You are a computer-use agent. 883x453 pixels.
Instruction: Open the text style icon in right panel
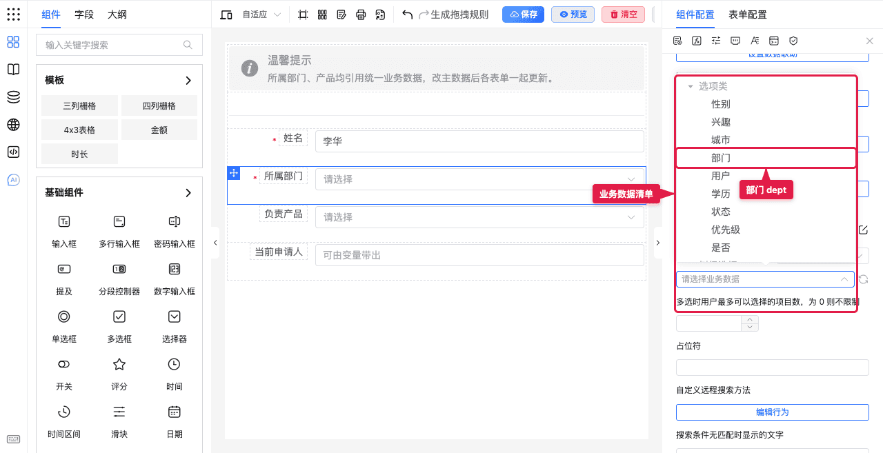point(755,41)
